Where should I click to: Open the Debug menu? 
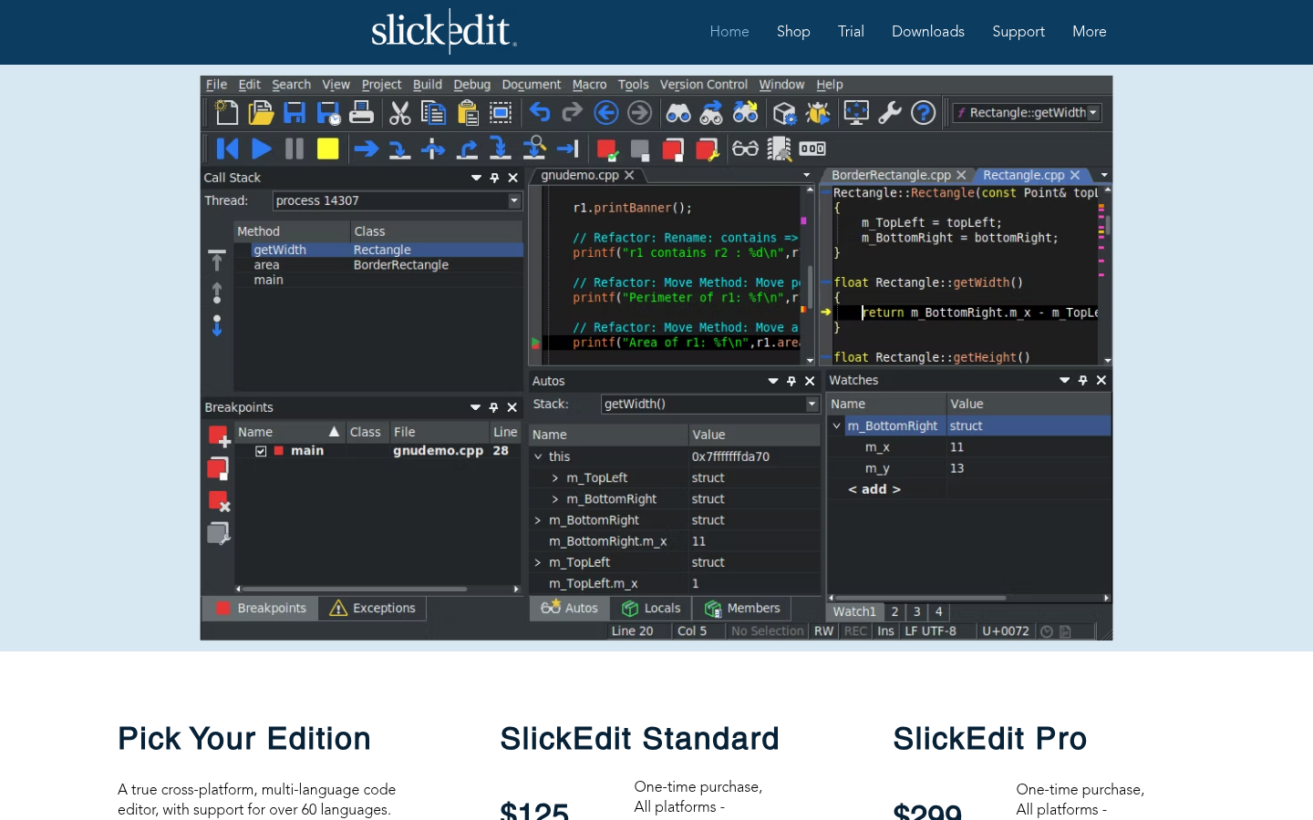click(x=471, y=84)
